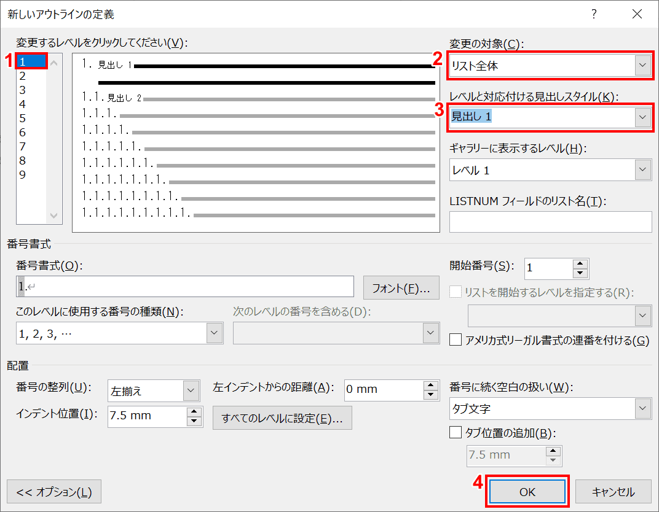Decrease インデント位置 with down arrow
Screen dimensions: 659x512
pos(194,421)
